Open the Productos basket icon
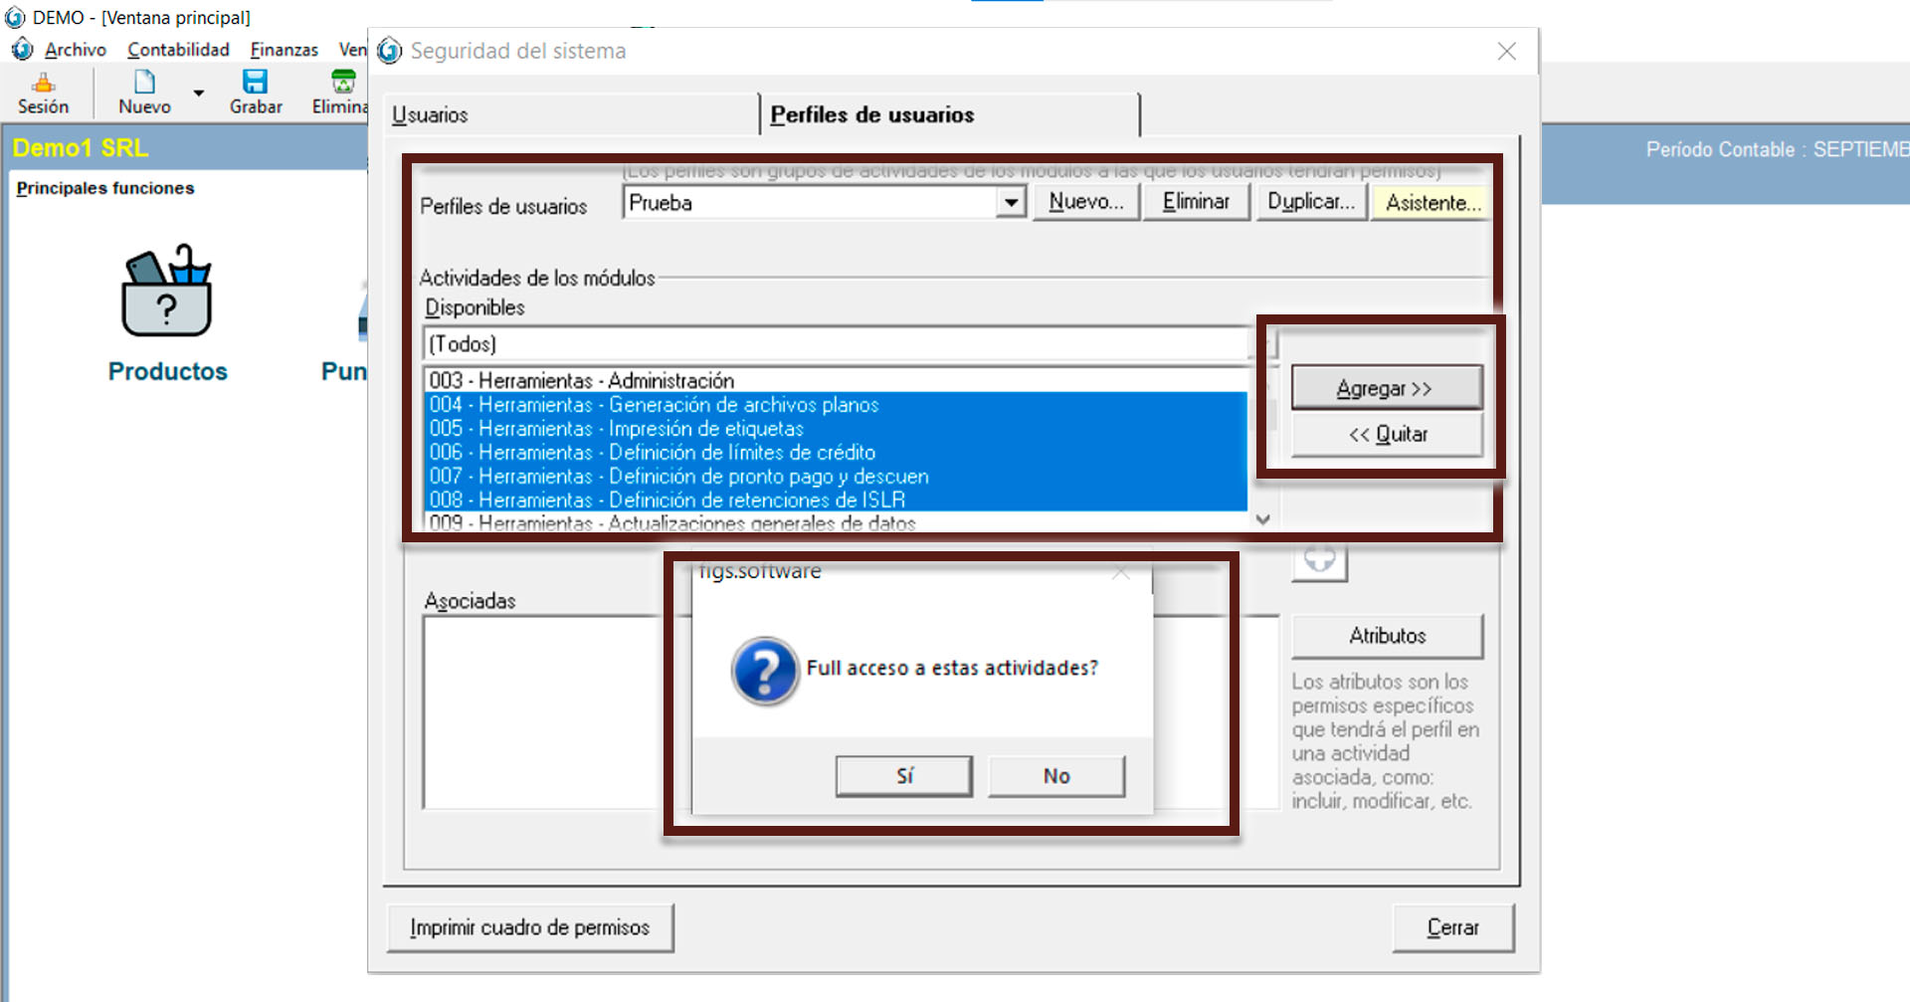This screenshot has height=1002, width=1910. pos(167,293)
